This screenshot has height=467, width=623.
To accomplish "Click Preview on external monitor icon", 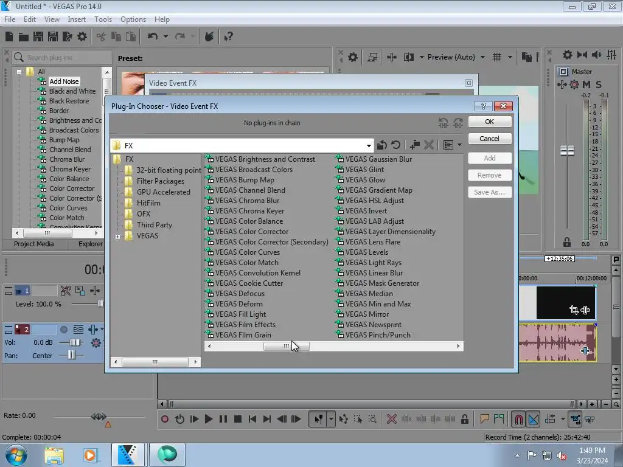I will pyautogui.click(x=372, y=57).
